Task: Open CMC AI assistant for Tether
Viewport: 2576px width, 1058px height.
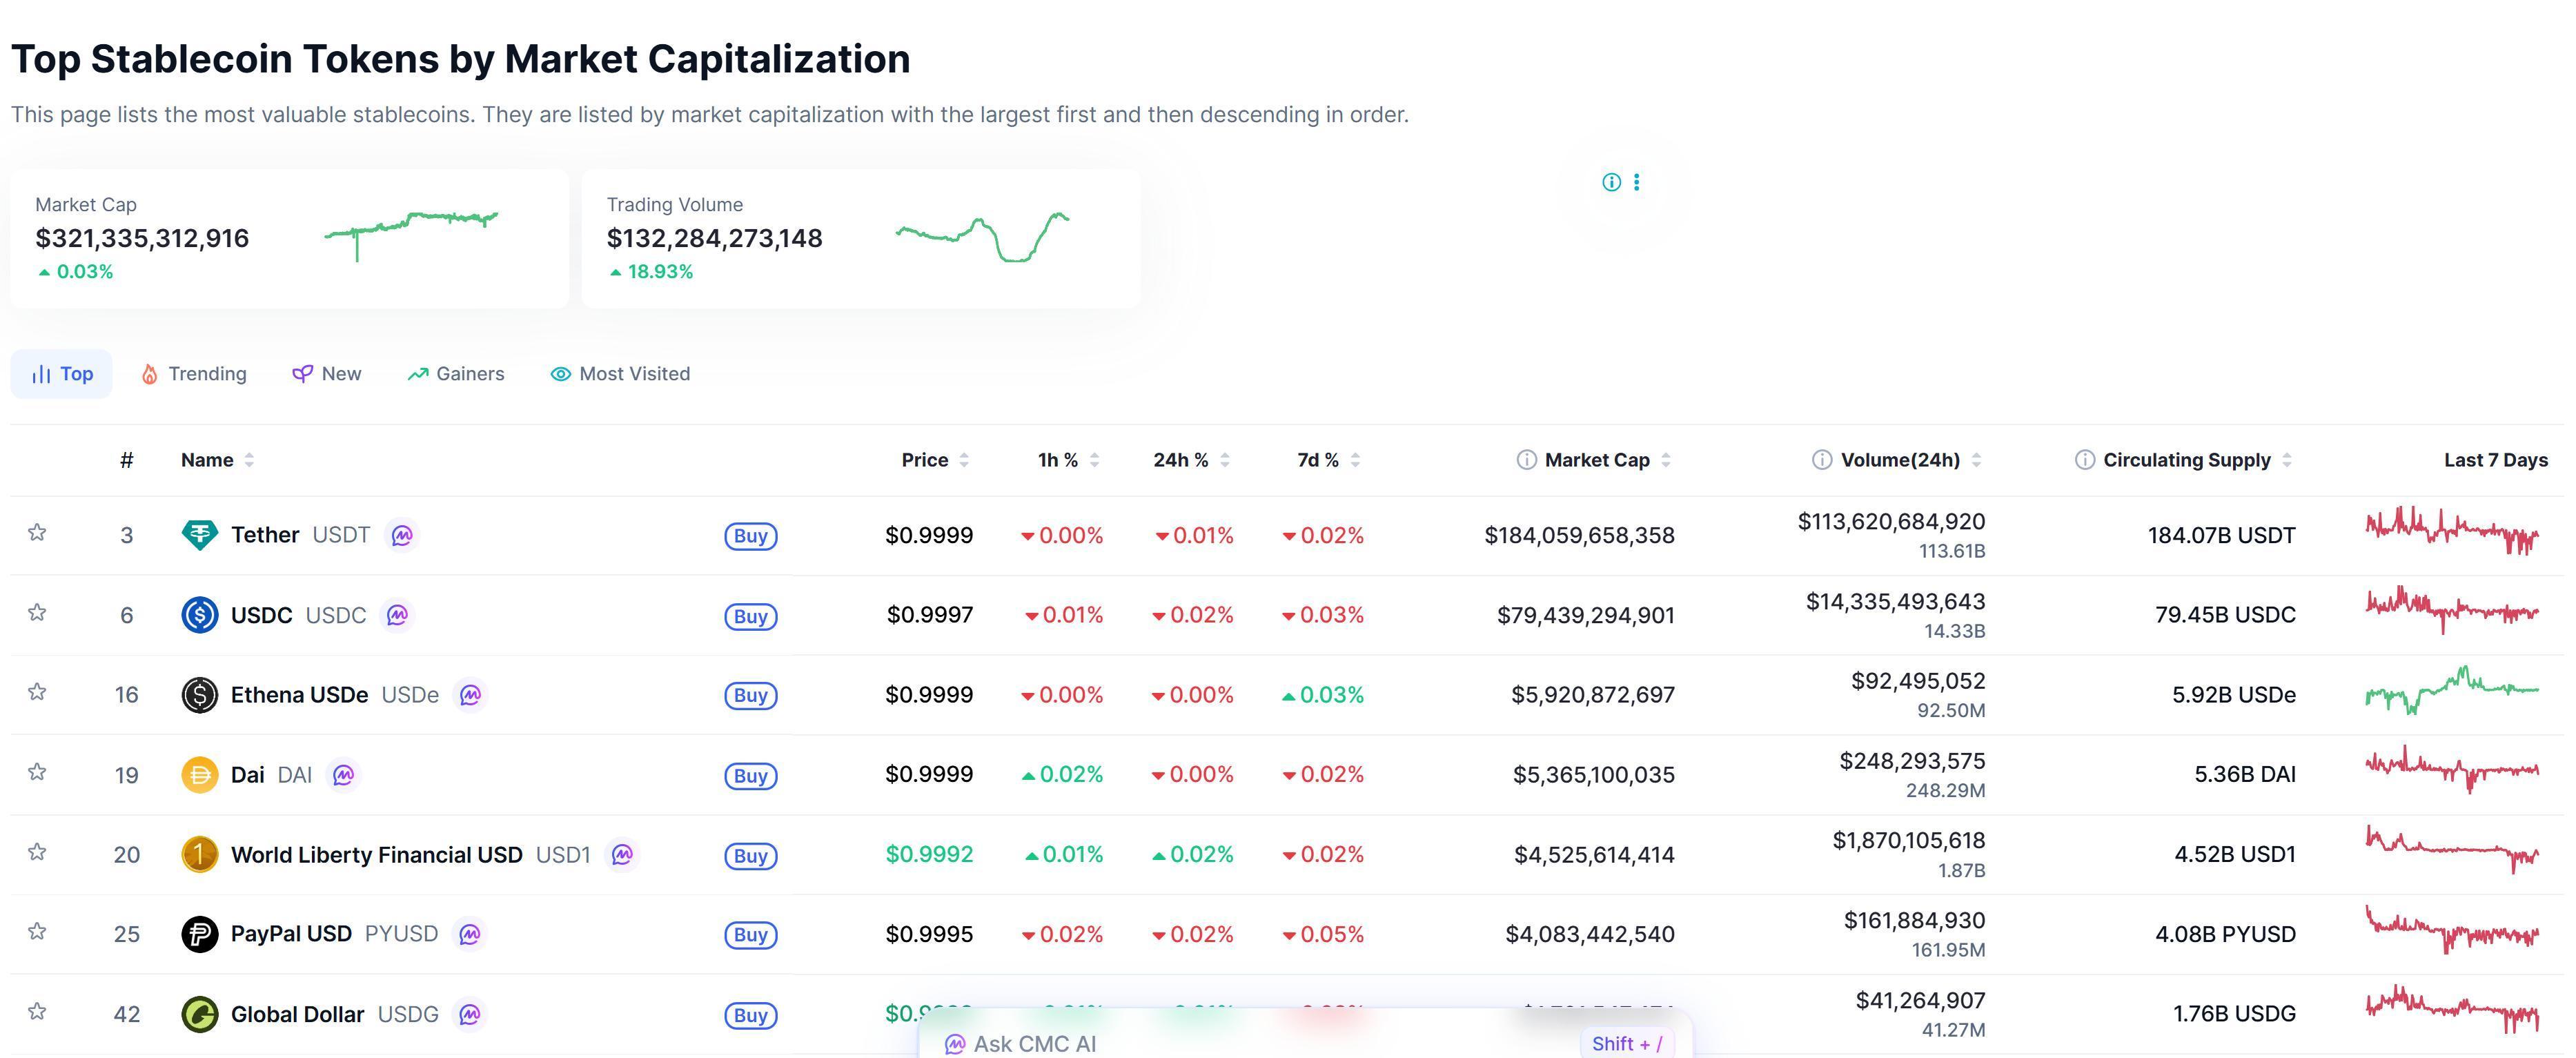Action: coord(402,535)
